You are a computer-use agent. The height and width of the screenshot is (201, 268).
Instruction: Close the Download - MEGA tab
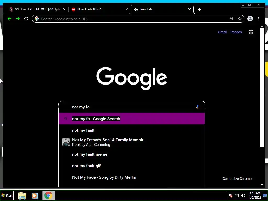[x=127, y=10]
